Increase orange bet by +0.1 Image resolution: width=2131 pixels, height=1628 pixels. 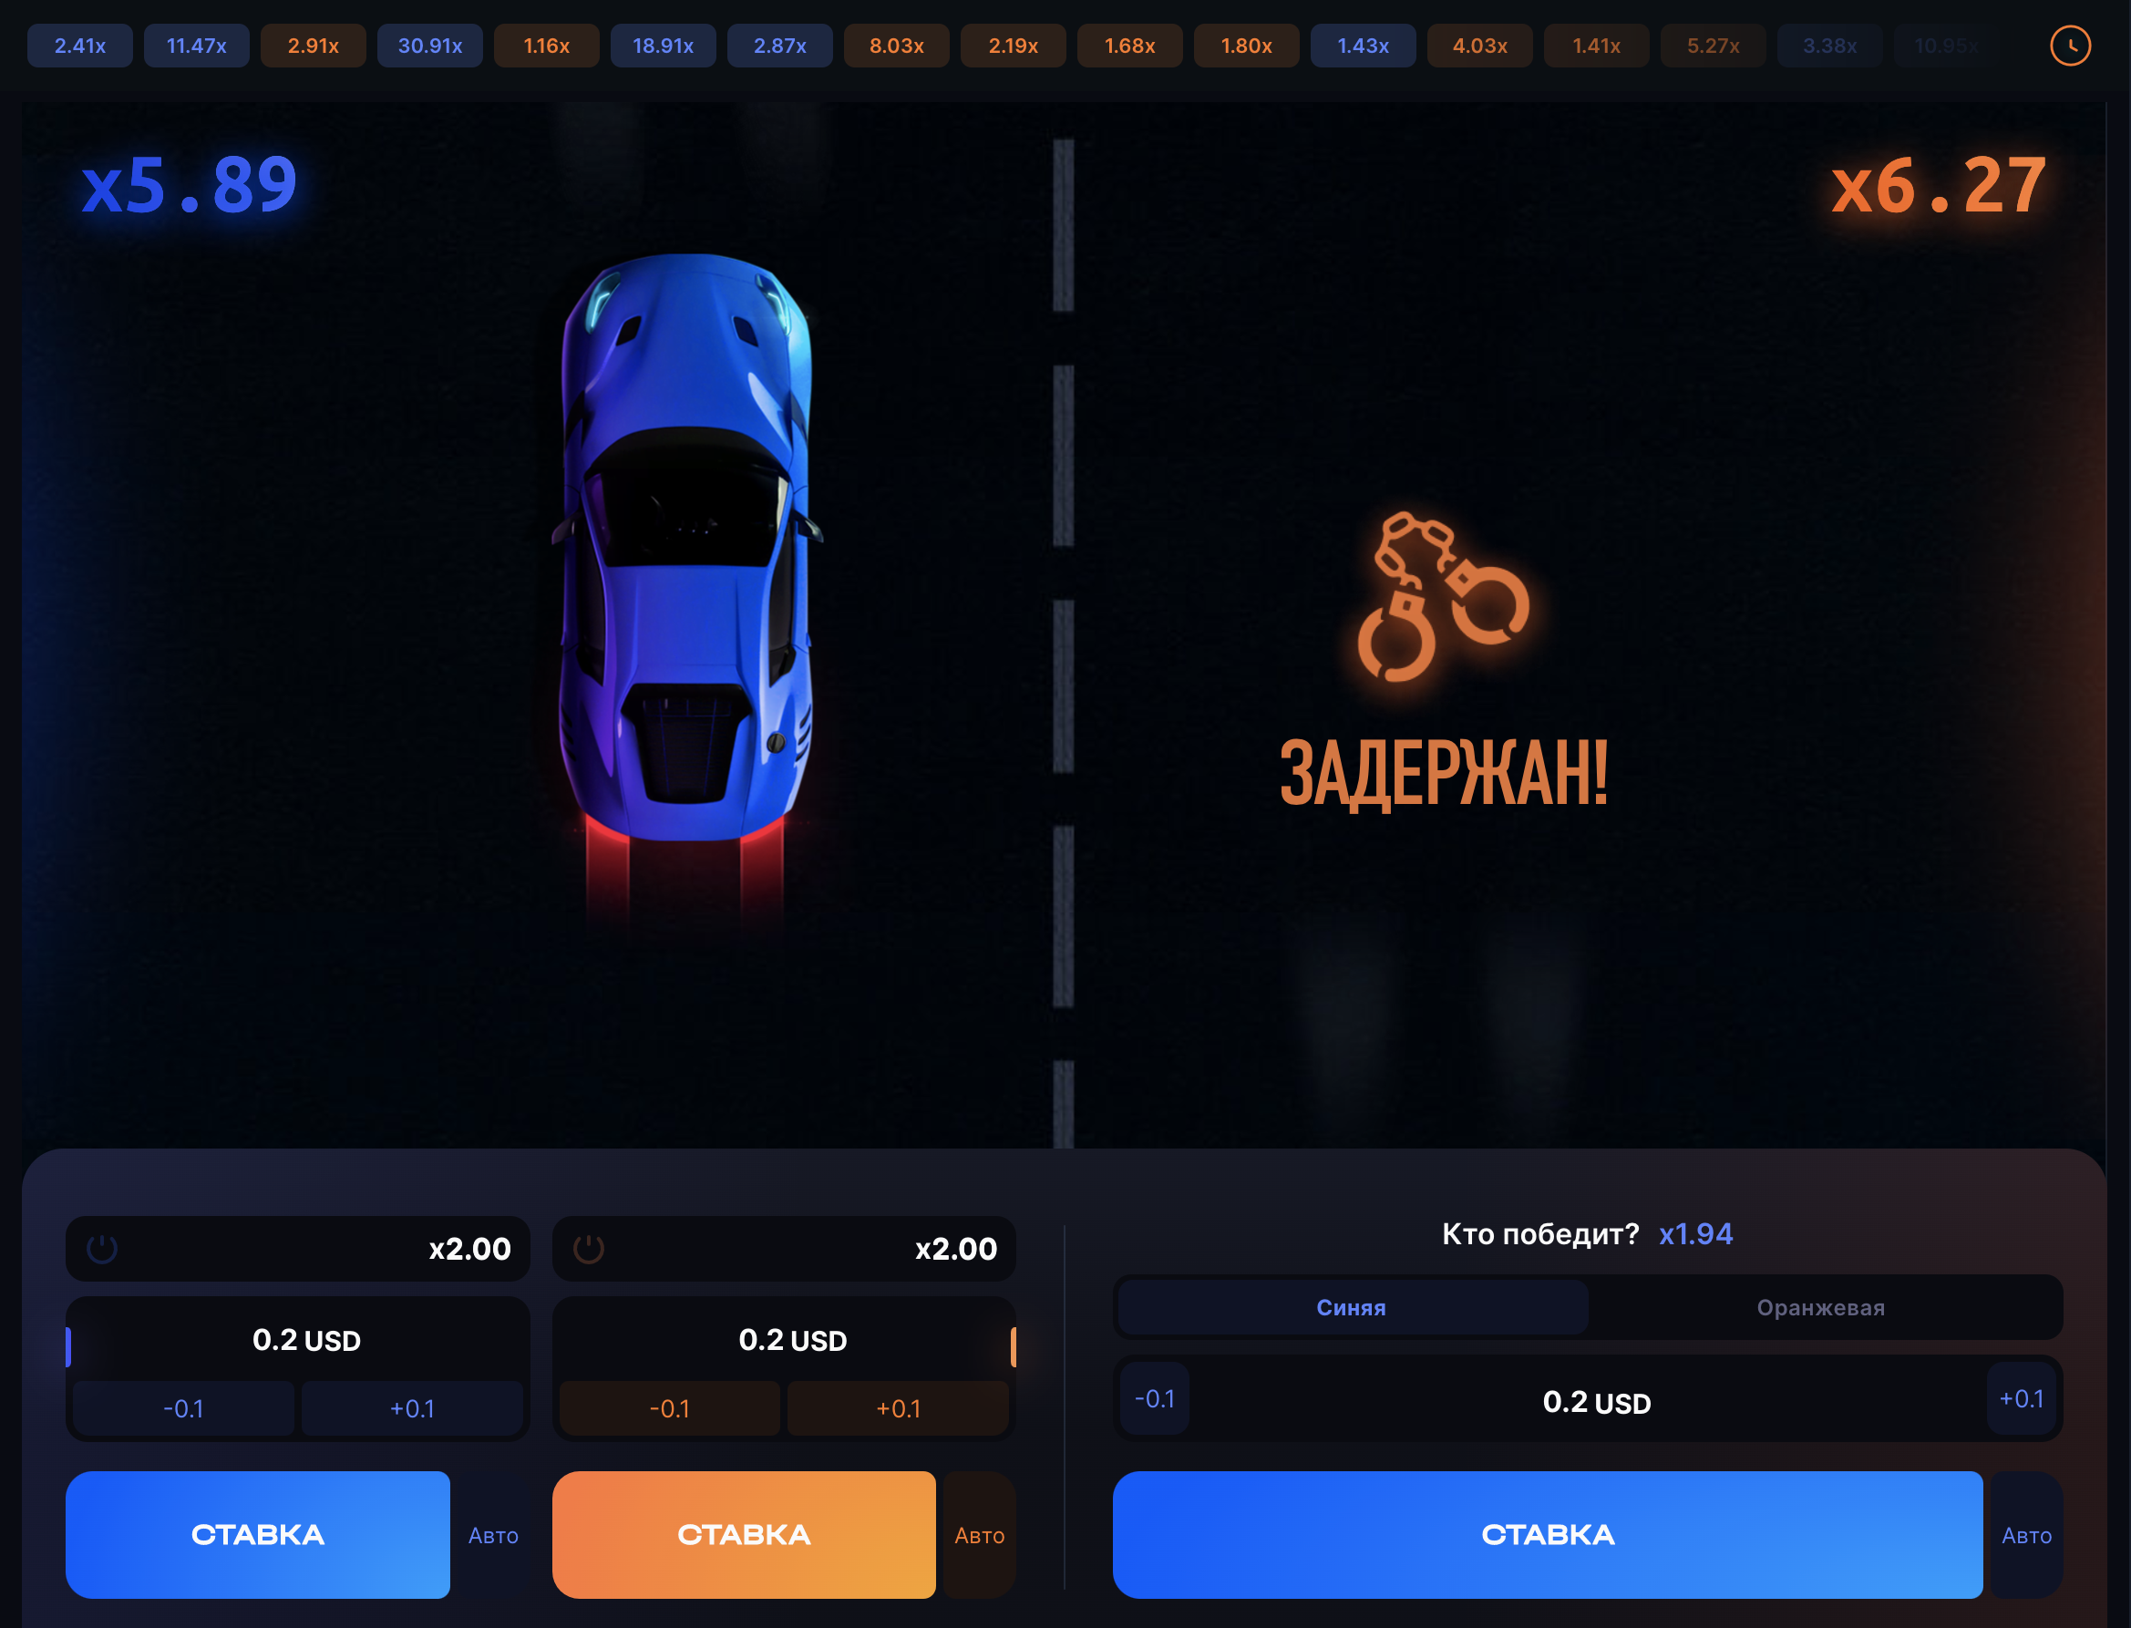[x=899, y=1408]
